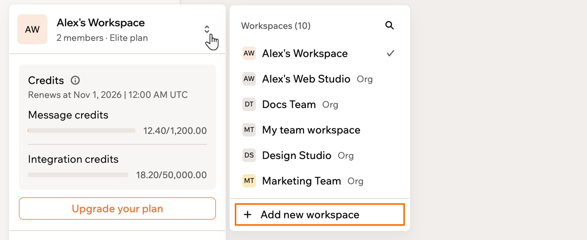Click the grey MT avatar of My team workspace

pyautogui.click(x=249, y=130)
